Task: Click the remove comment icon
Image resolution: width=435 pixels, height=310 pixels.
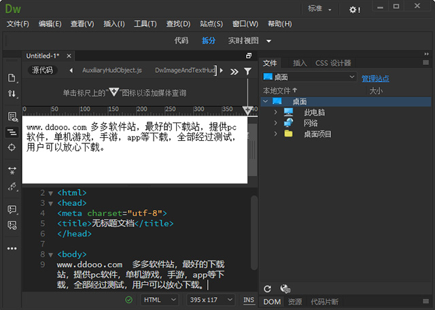Action: point(12,225)
